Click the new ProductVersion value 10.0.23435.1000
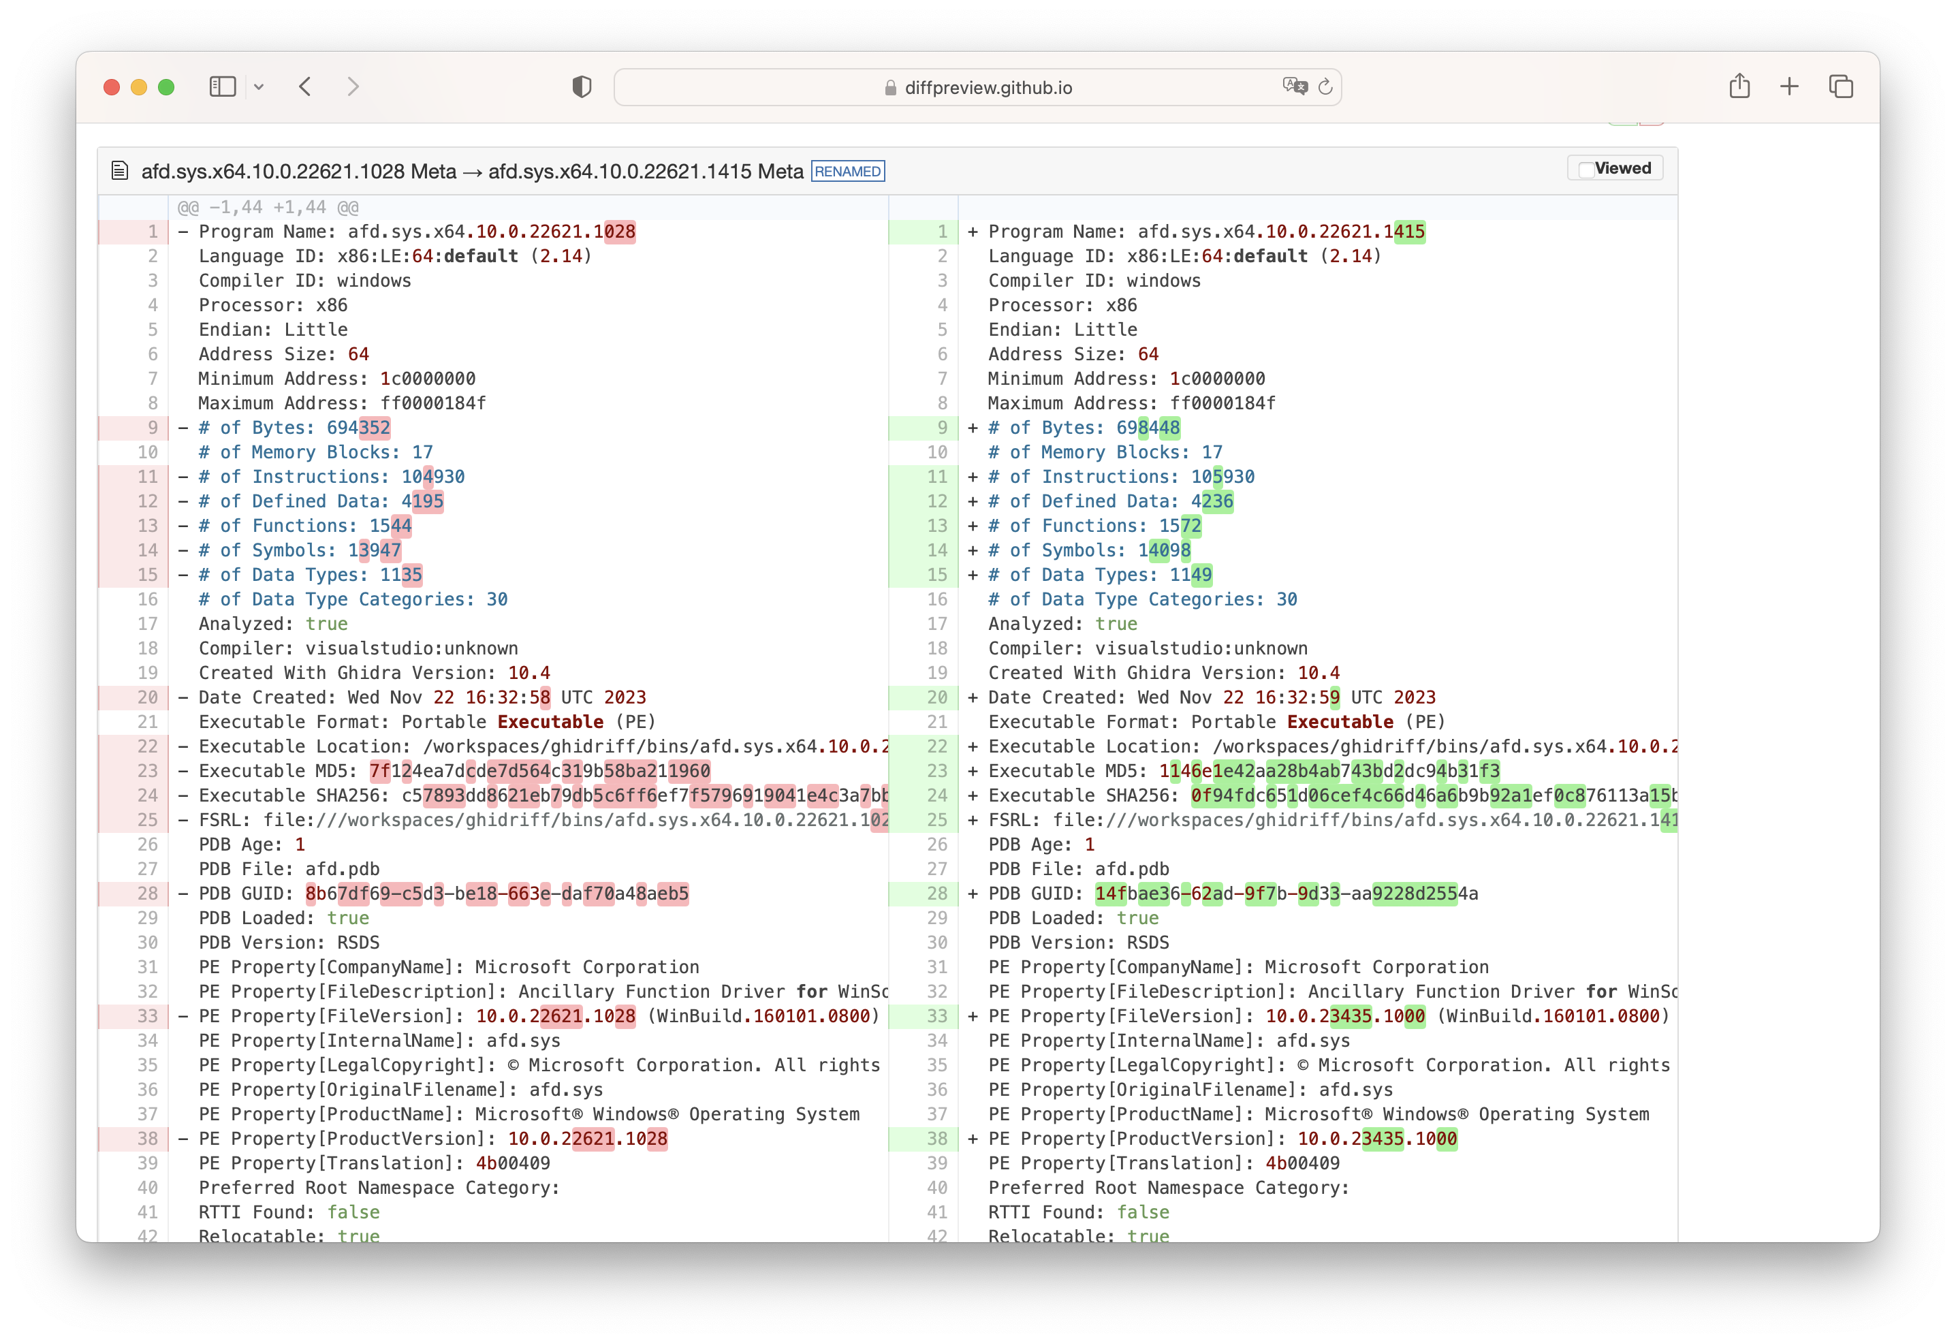Screen dimensions: 1956x1343 pyautogui.click(x=1377, y=1138)
